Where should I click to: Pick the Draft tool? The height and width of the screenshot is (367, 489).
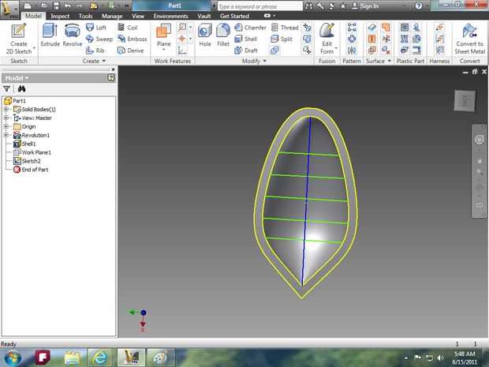[246, 51]
